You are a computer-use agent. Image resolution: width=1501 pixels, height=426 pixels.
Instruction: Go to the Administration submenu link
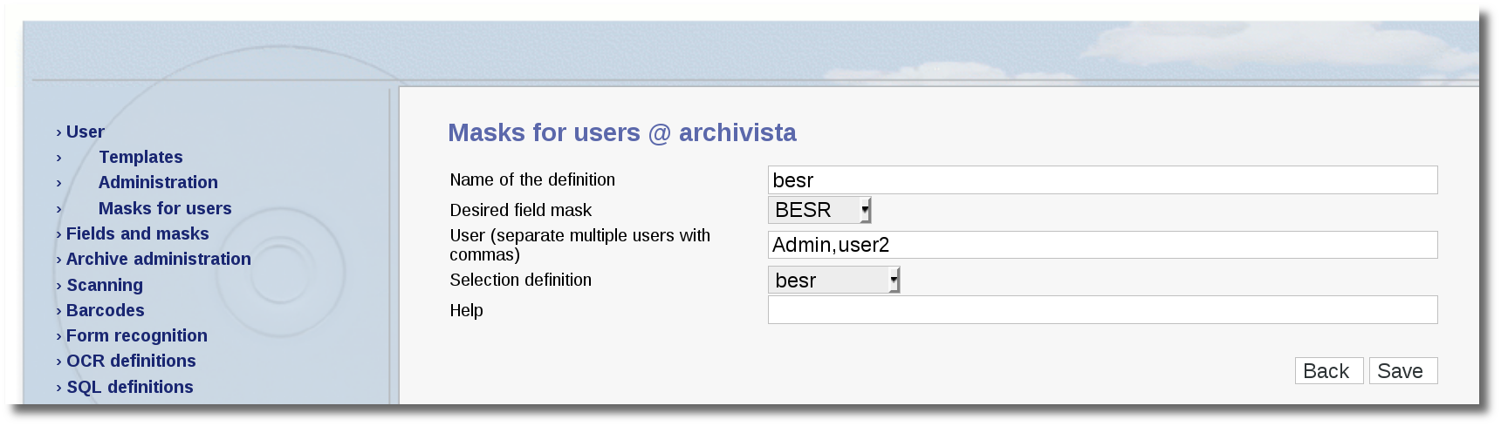(158, 182)
